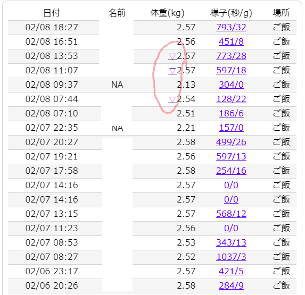Open the 793/32 link
Viewport: 305px width, 295px height.
point(231,27)
